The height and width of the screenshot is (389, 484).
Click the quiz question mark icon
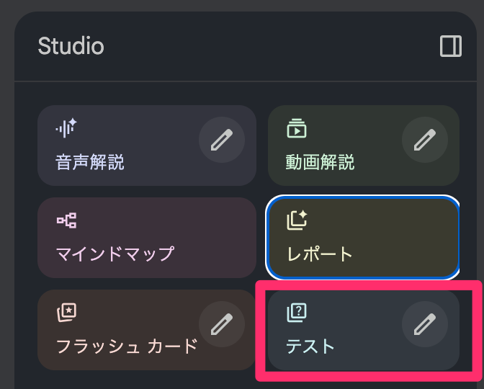[297, 312]
